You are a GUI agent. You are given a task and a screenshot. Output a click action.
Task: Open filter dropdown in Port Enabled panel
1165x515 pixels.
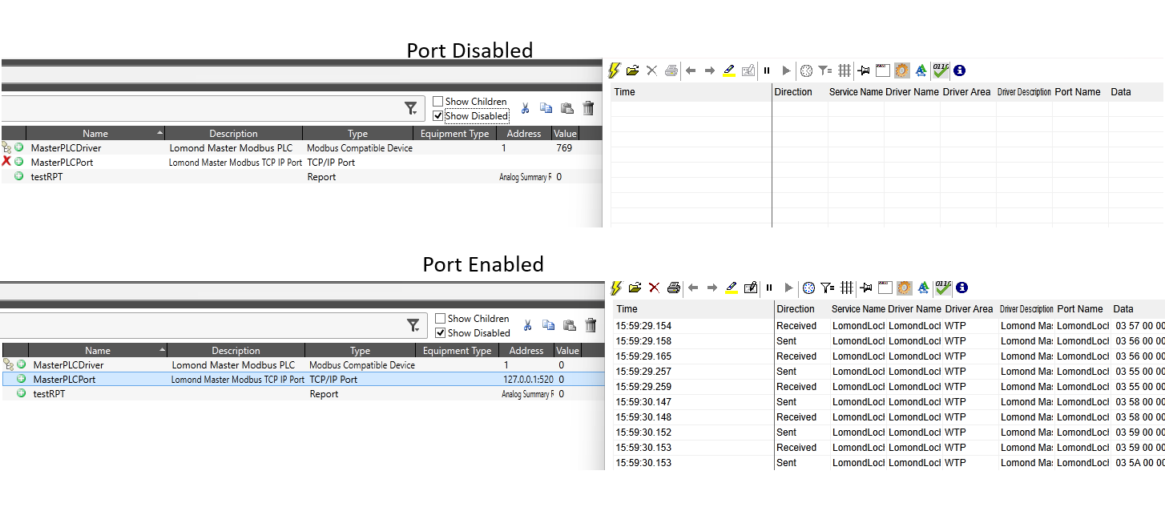413,325
